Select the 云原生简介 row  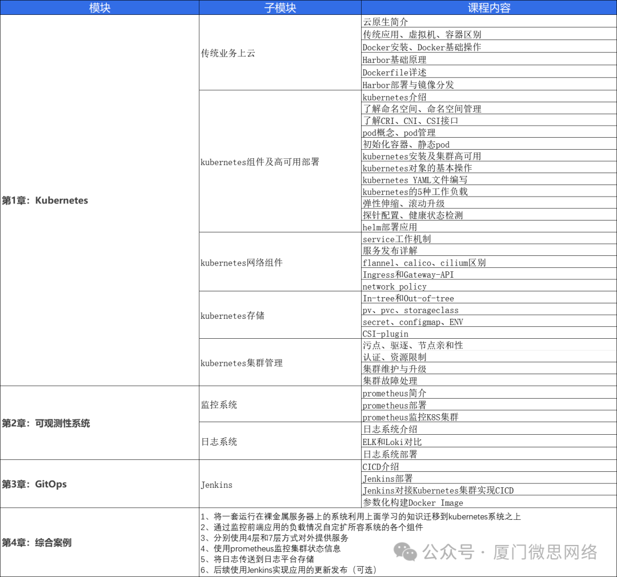488,21
